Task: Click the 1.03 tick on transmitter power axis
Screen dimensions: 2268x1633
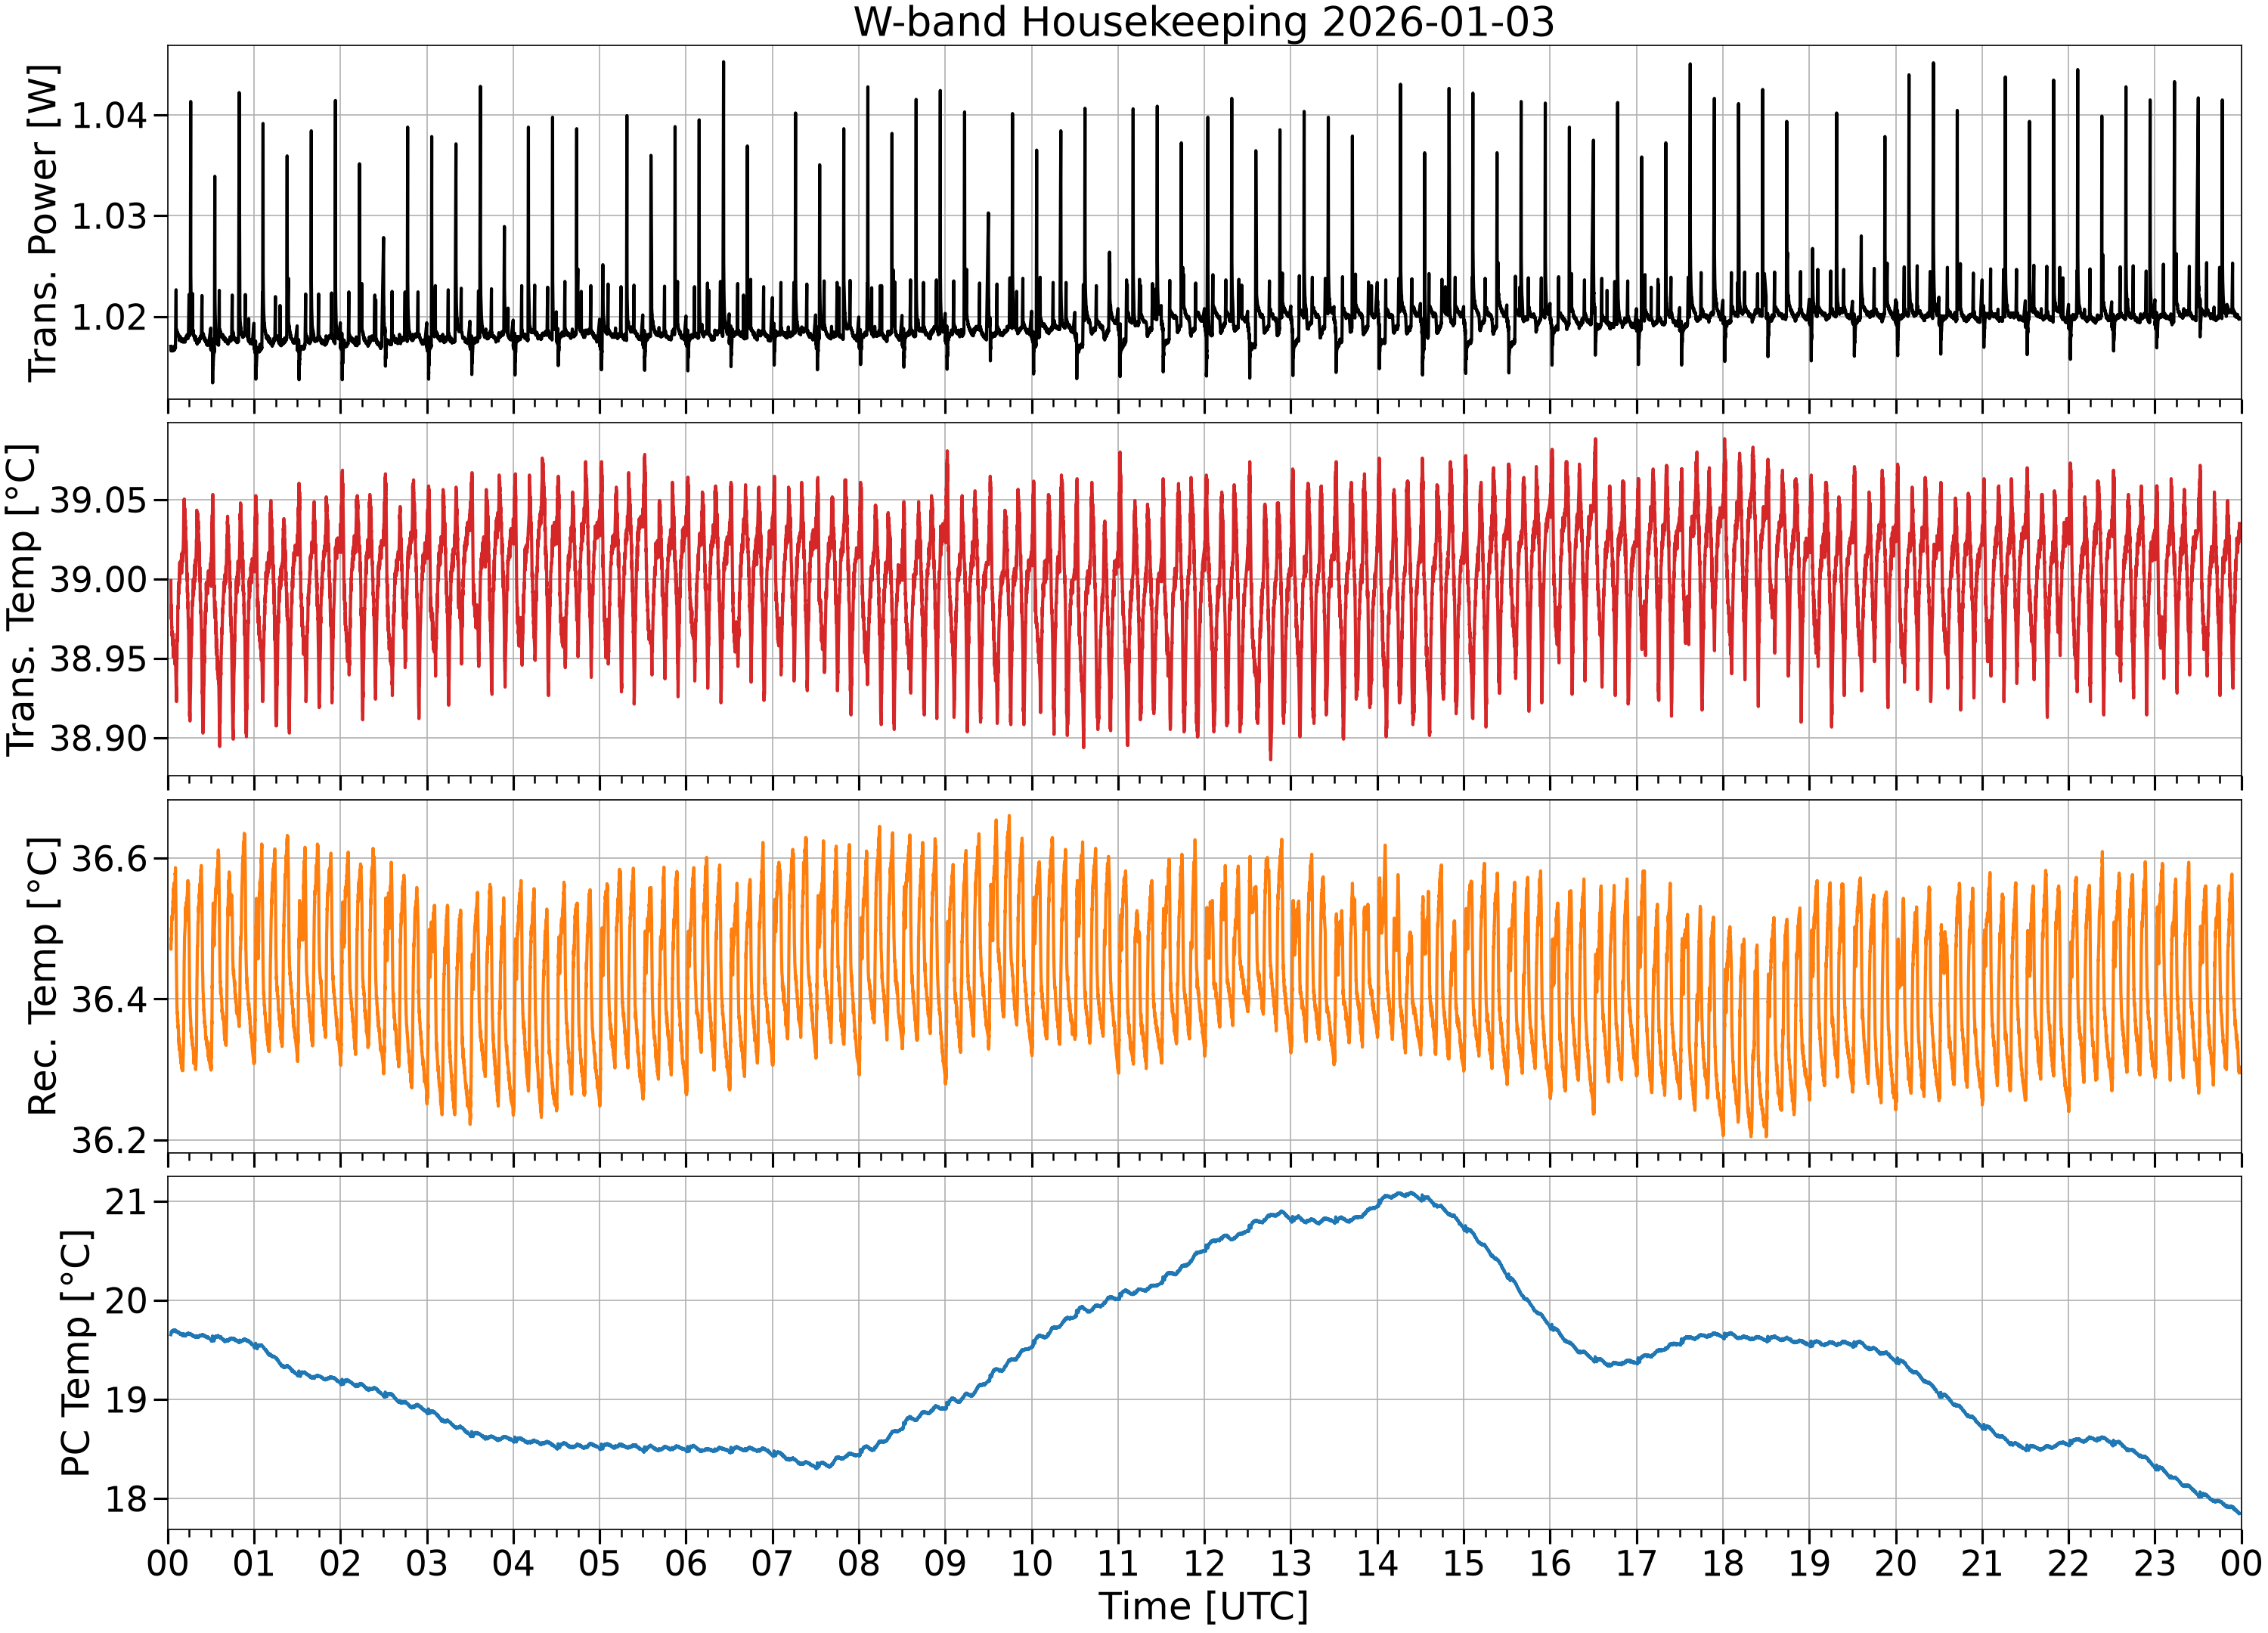Action: click(x=108, y=216)
